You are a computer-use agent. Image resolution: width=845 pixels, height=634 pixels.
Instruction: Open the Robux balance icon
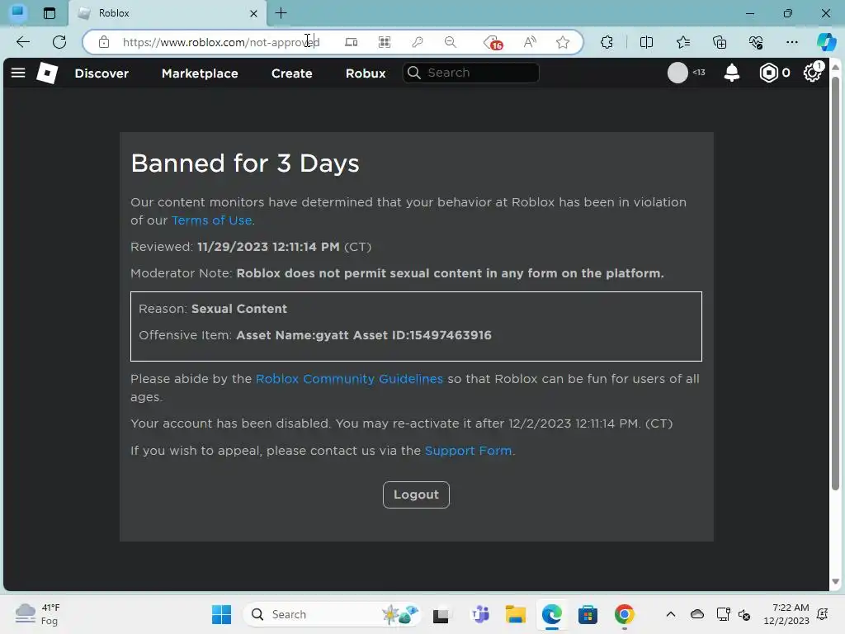[769, 73]
